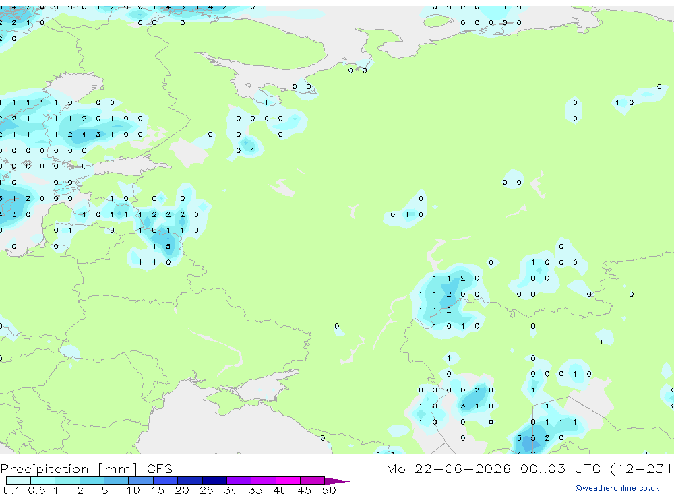Select the 45–50 mm legend swatch
The width and height of the screenshot is (674, 494).
click(313, 481)
